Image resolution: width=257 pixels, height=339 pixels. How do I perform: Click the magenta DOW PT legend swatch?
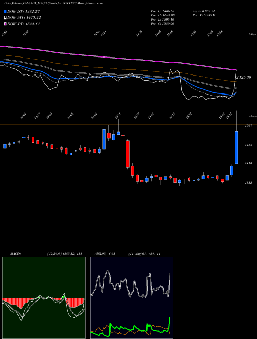pyautogui.click(x=6, y=24)
